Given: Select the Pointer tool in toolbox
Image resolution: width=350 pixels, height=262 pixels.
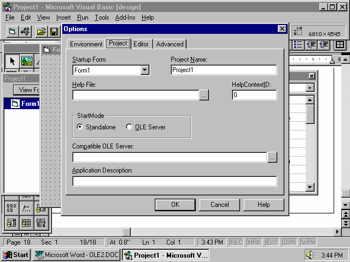Looking at the screenshot, I should point(13,61).
